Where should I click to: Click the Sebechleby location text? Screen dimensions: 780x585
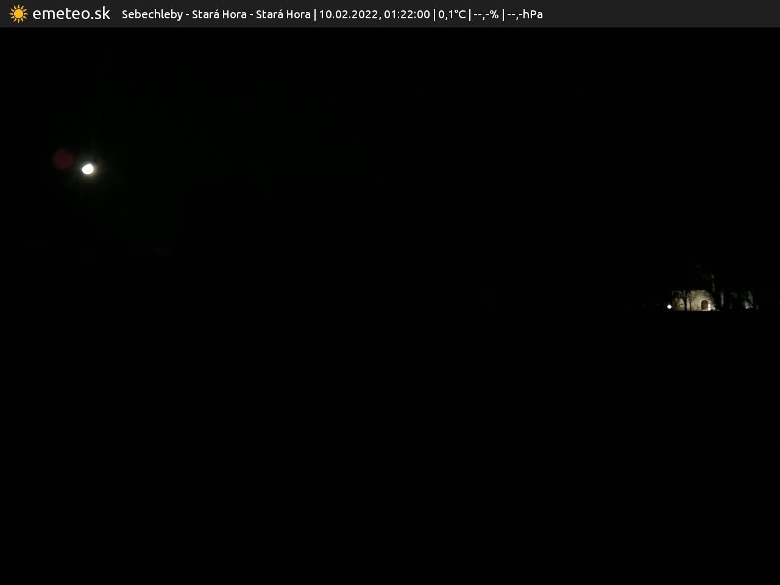tap(152, 14)
